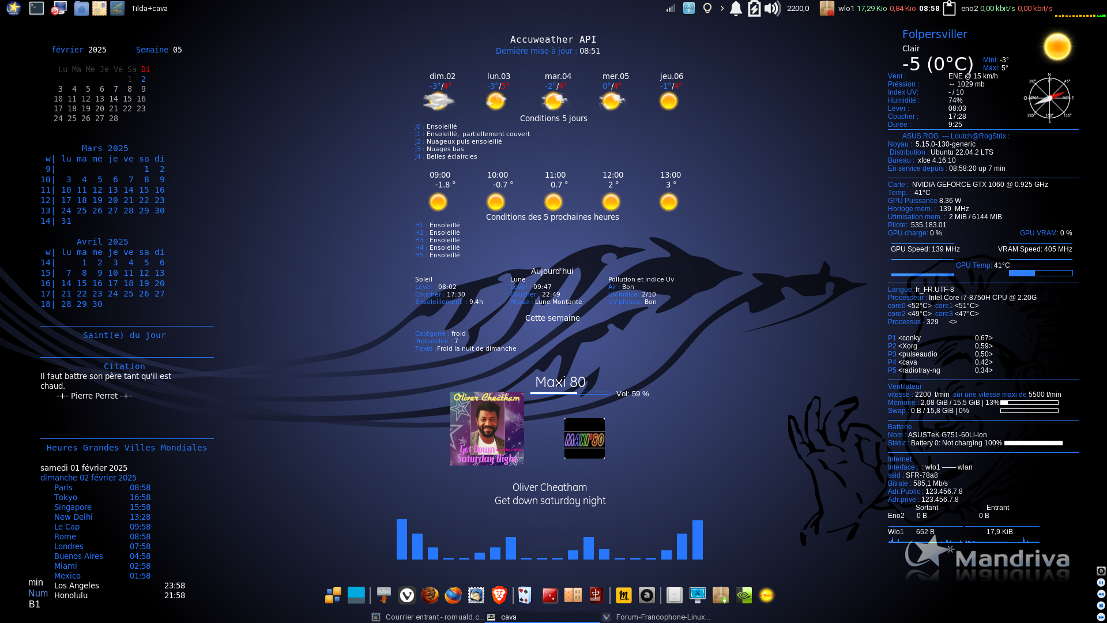Select the Tilda+cava window button
Image resolution: width=1107 pixels, height=623 pixels.
pos(149,8)
